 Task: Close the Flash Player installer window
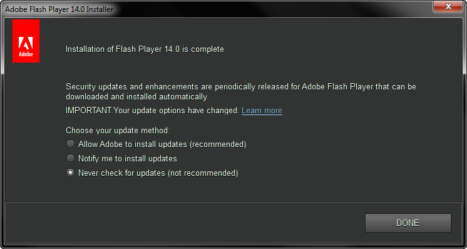tap(448, 6)
